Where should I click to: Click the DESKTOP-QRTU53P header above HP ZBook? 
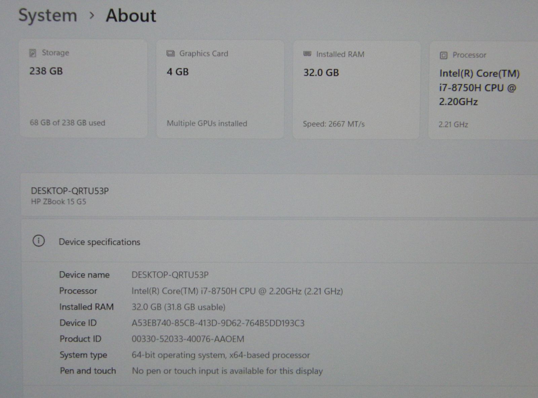[x=70, y=191]
